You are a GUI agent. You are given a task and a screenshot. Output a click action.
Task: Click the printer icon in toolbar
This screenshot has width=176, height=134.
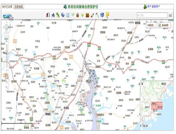tap(53, 15)
